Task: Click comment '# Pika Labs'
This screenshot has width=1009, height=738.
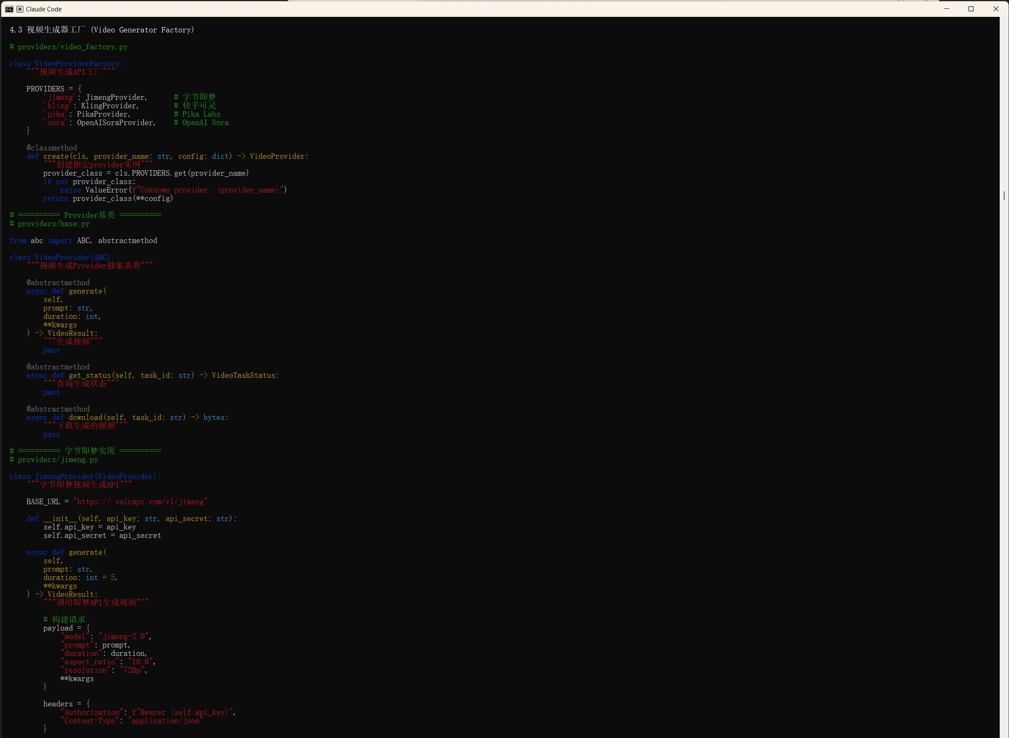Action: pos(197,114)
